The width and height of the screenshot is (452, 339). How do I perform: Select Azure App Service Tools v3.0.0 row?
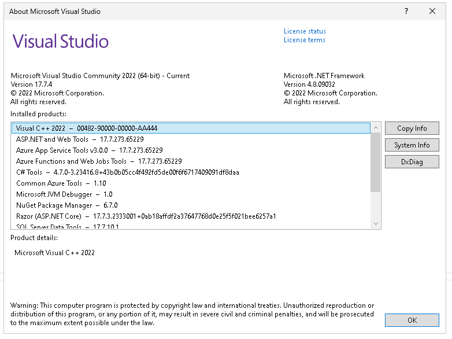pos(191,150)
